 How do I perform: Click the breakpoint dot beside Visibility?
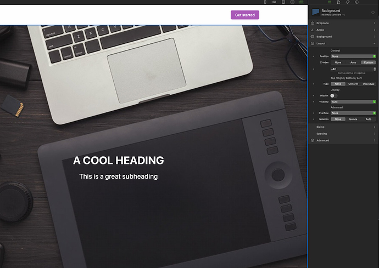click(314, 102)
